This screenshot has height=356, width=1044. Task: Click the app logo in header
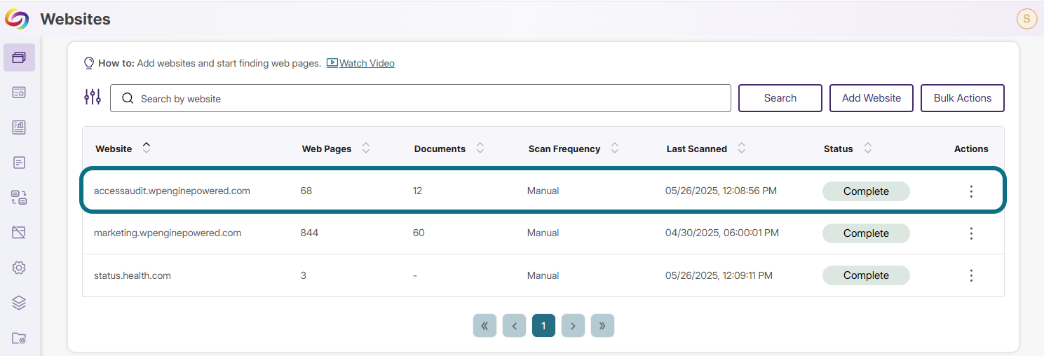point(16,19)
